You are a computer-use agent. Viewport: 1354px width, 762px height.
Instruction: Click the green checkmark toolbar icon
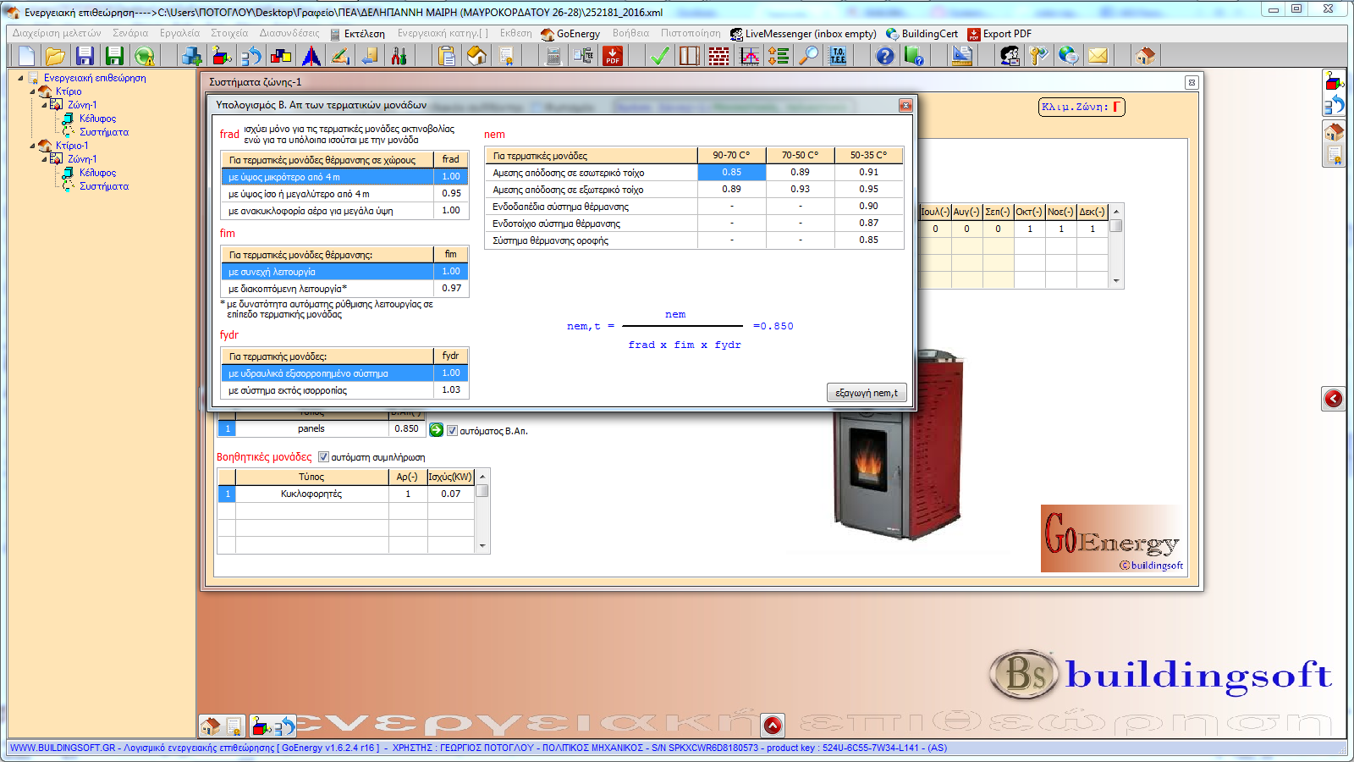(659, 56)
